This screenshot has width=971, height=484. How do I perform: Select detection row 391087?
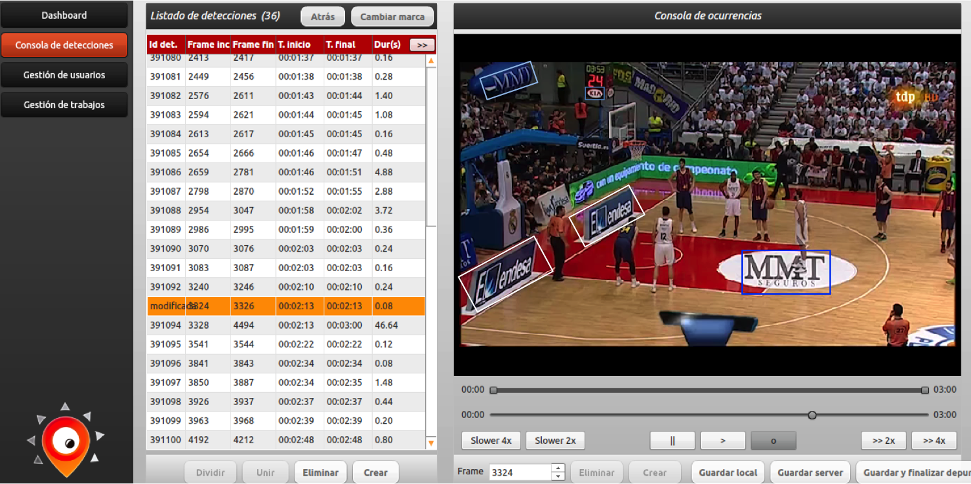point(286,192)
